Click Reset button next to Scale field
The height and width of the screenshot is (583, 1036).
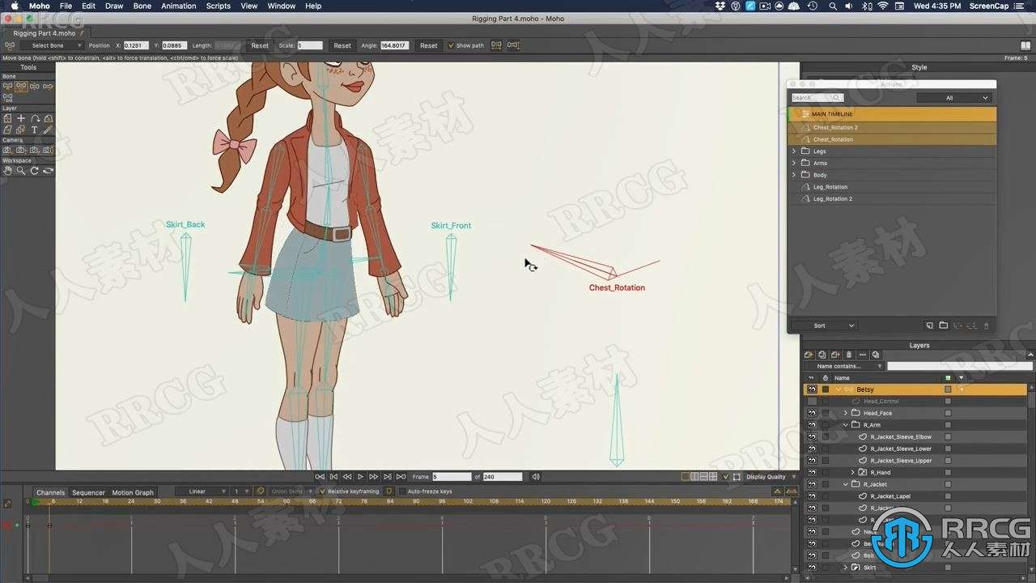click(342, 45)
